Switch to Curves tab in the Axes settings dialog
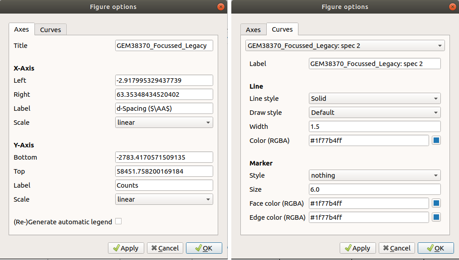The width and height of the screenshot is (459, 260). pyautogui.click(x=50, y=30)
